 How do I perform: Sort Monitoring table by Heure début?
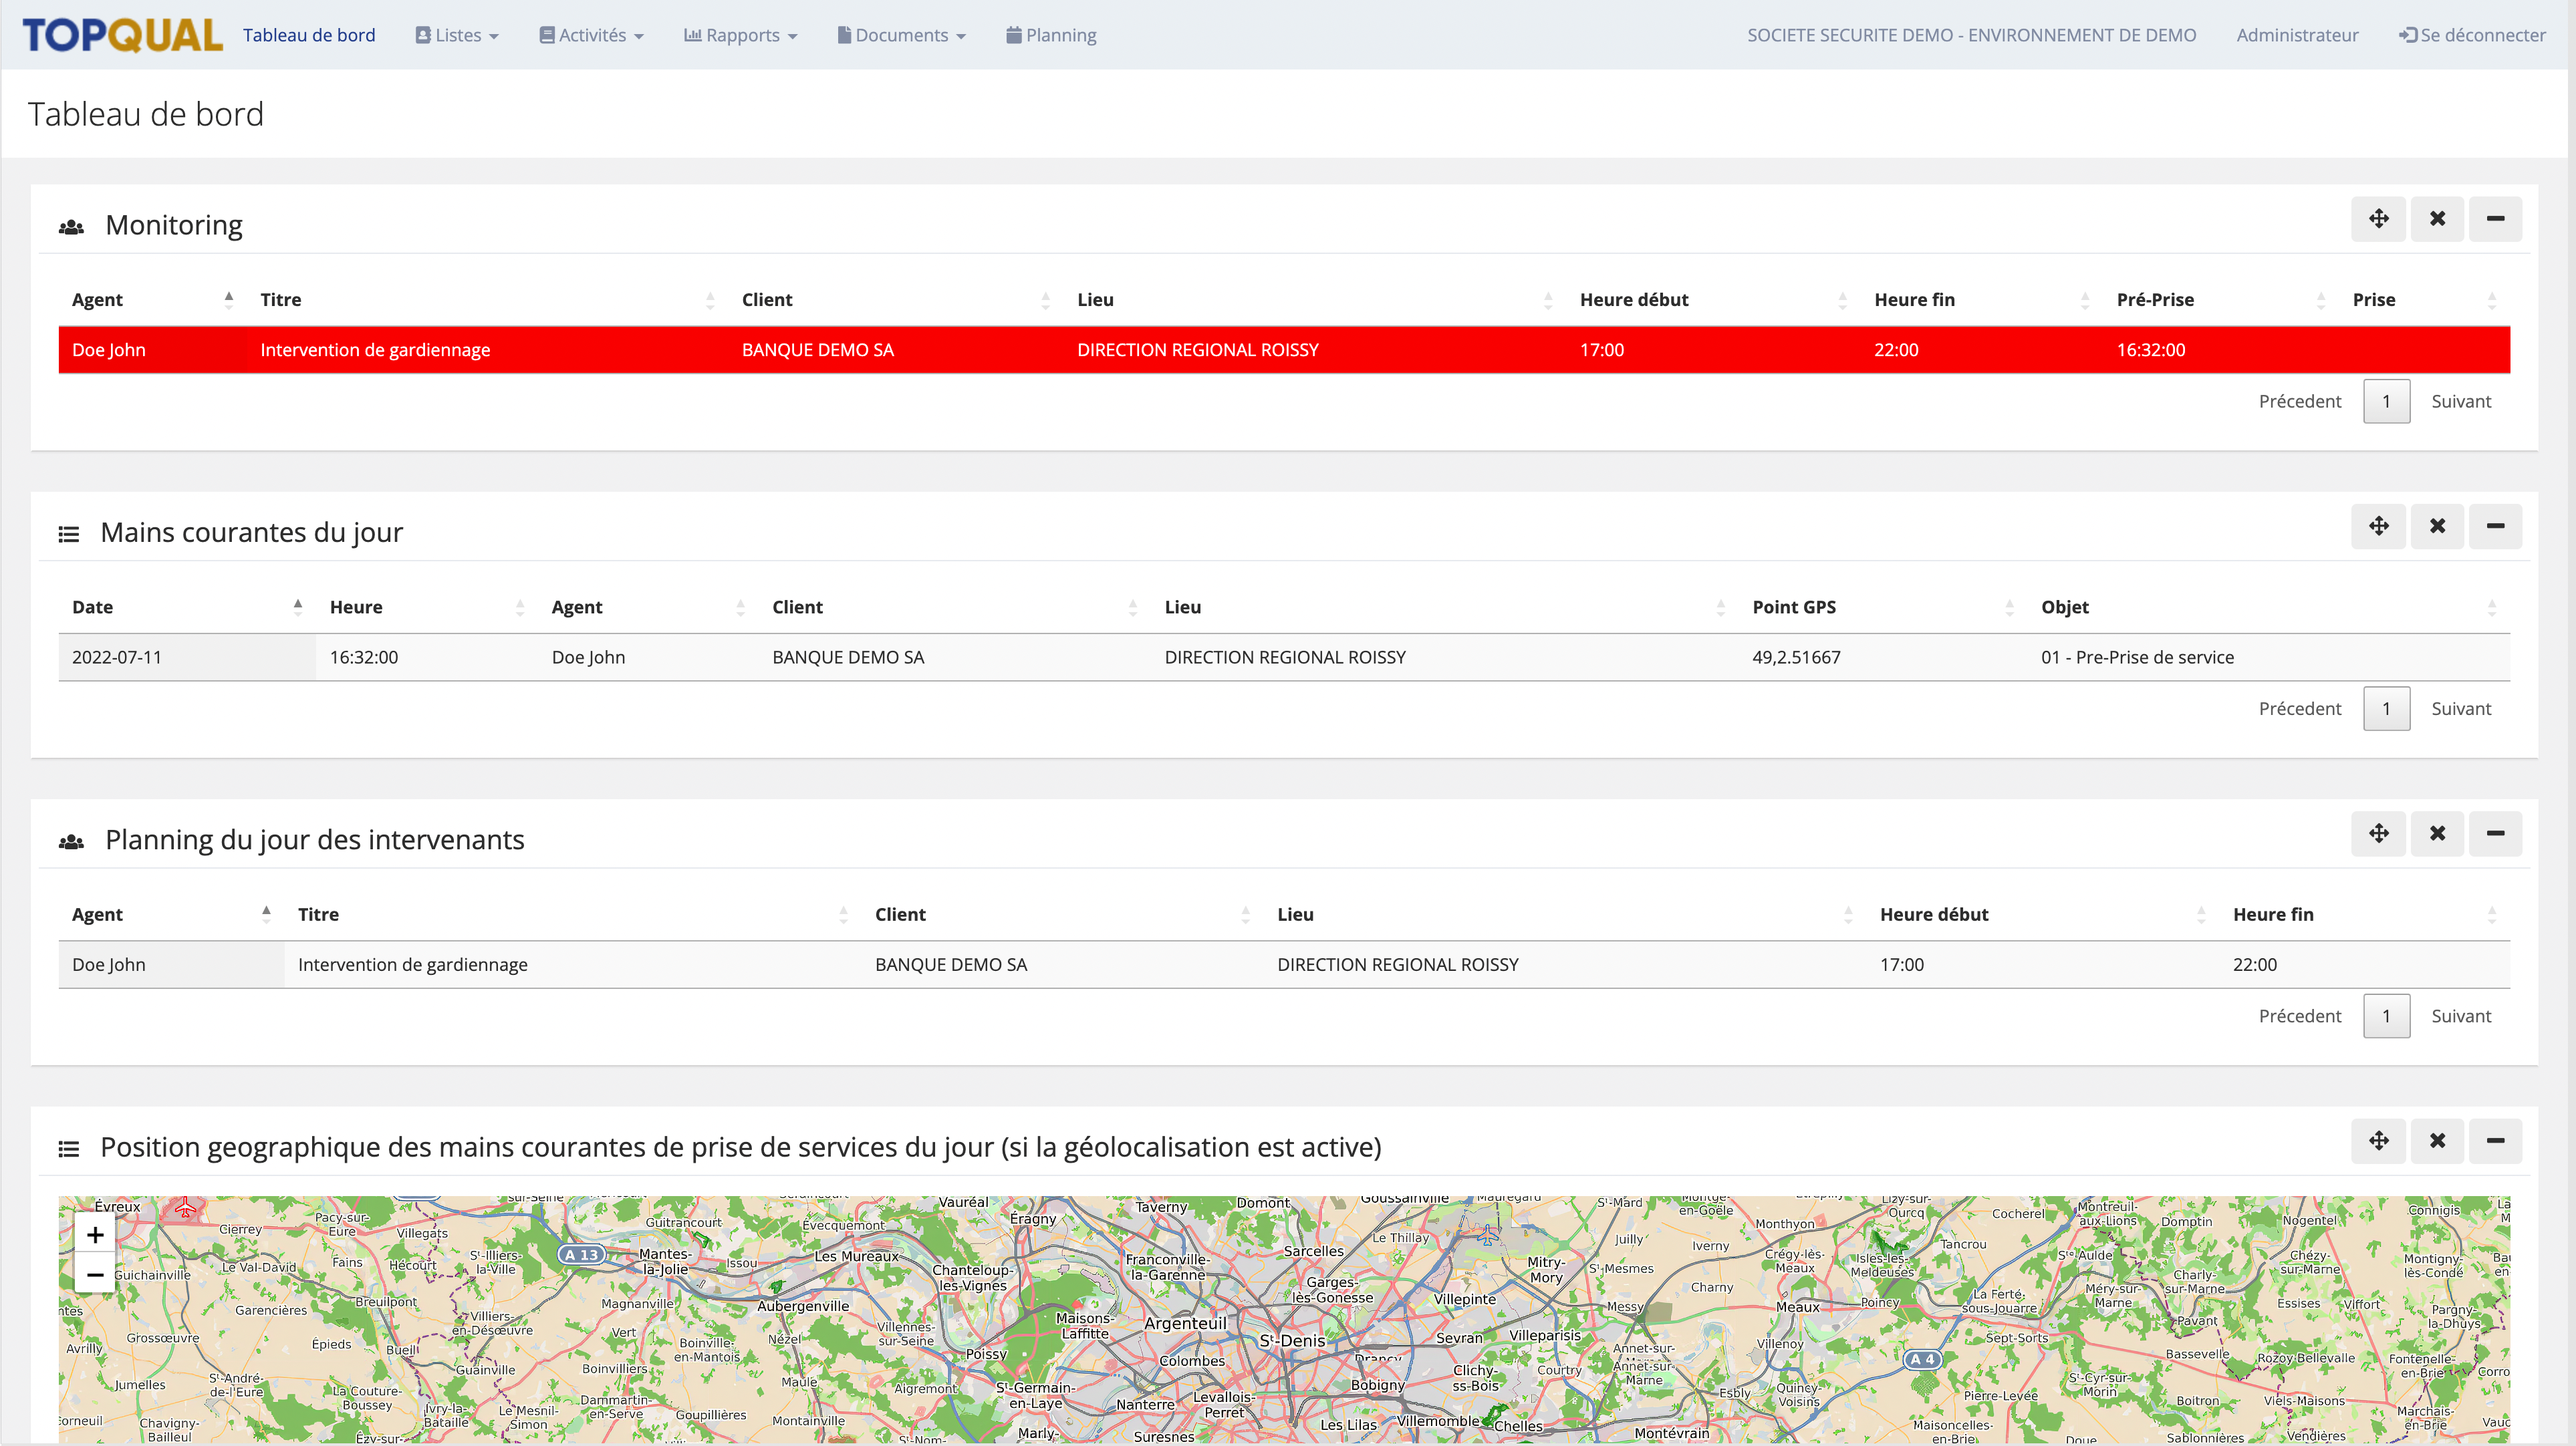1634,299
